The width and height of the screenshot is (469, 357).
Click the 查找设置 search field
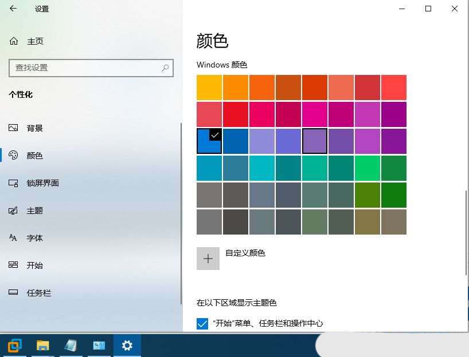pyautogui.click(x=86, y=68)
